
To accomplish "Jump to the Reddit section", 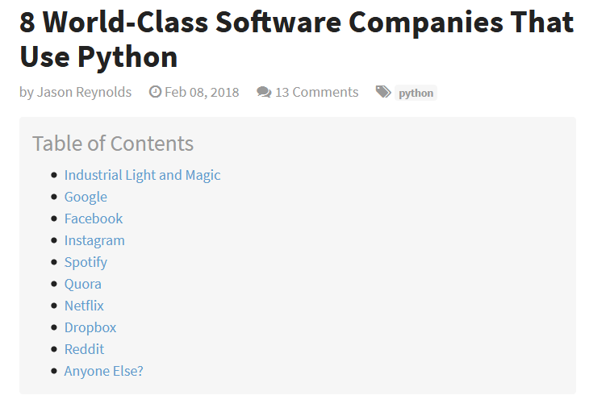I will coord(84,349).
